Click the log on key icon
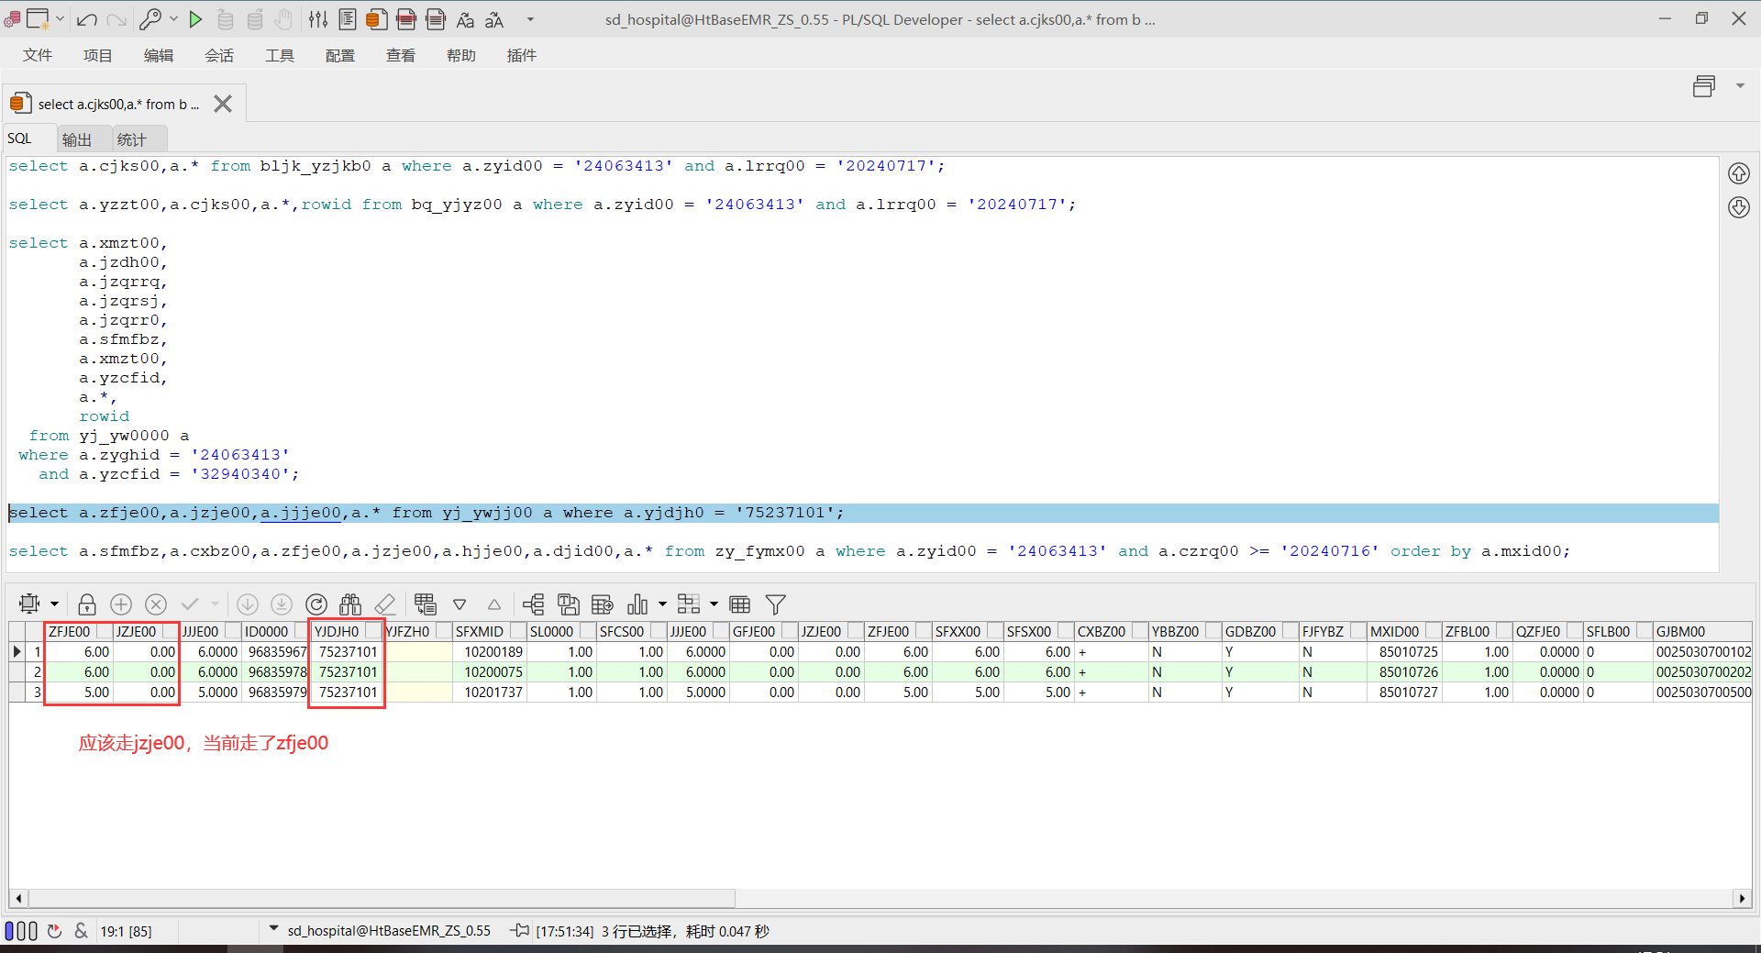This screenshot has height=953, width=1761. point(150,19)
